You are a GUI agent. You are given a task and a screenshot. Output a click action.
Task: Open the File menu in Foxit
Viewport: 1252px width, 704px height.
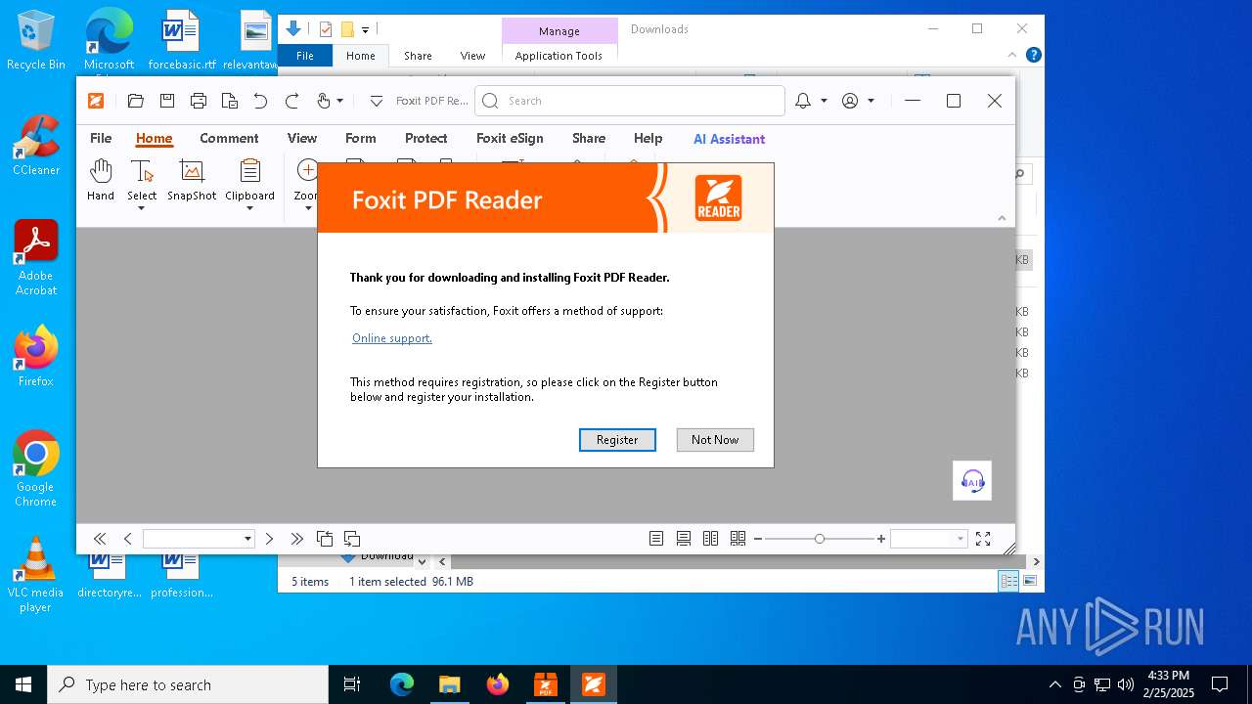click(x=101, y=139)
